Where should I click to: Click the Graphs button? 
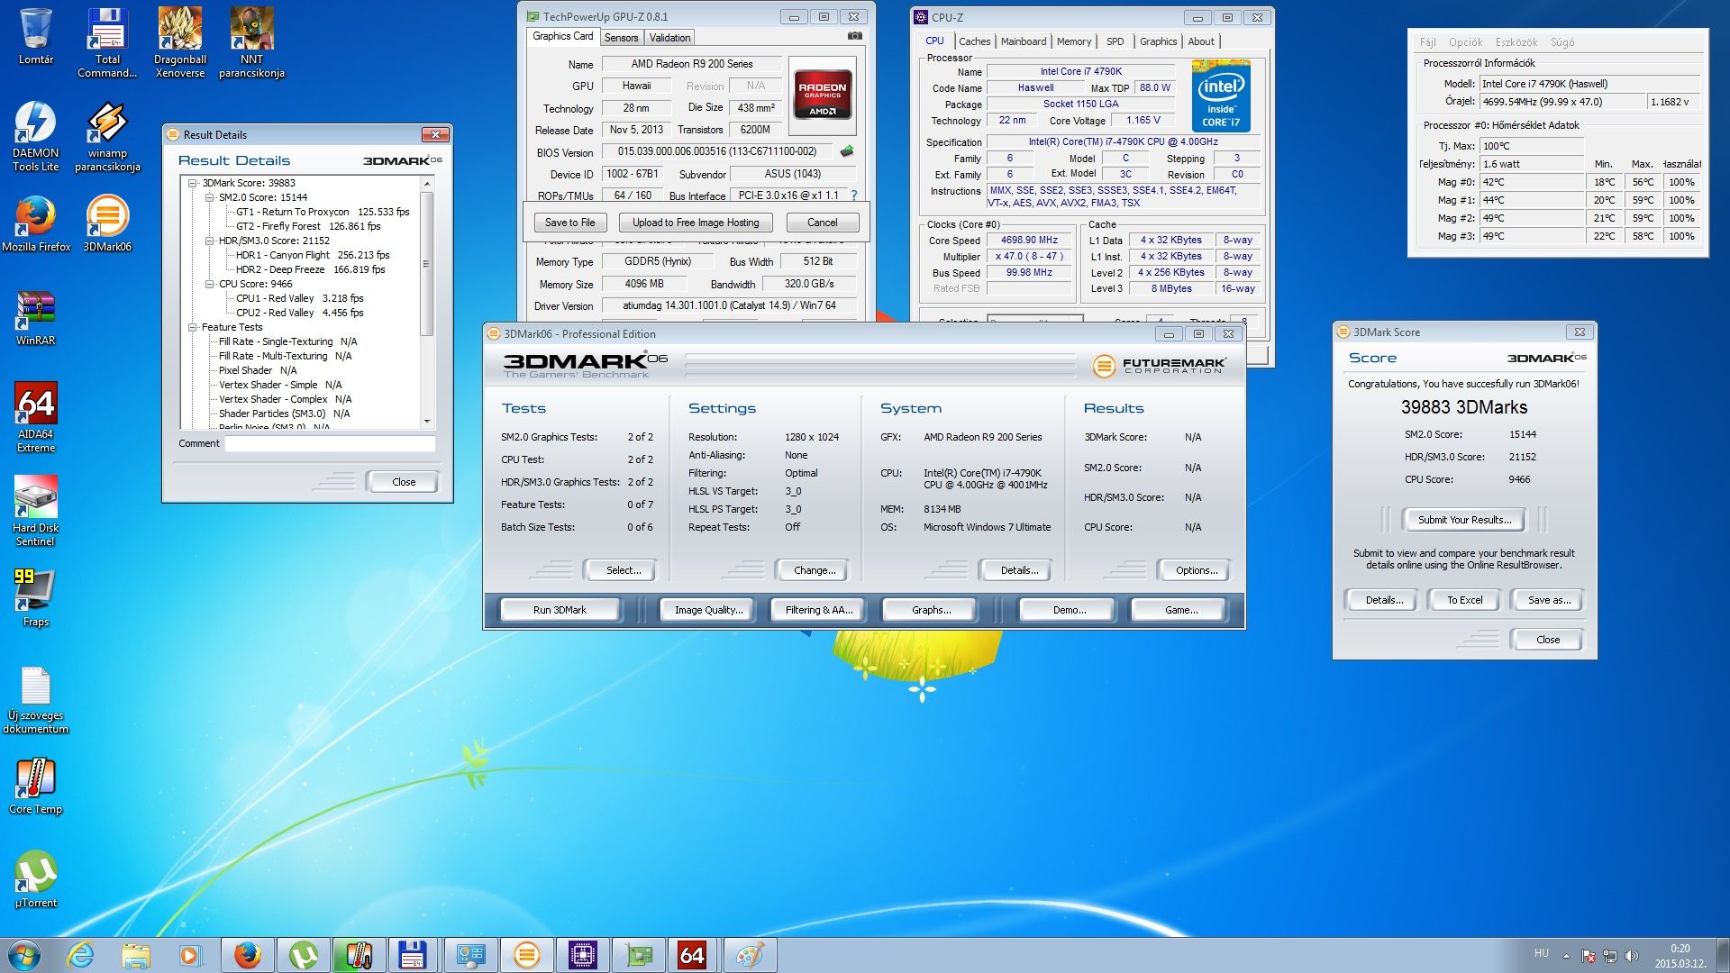coord(931,610)
